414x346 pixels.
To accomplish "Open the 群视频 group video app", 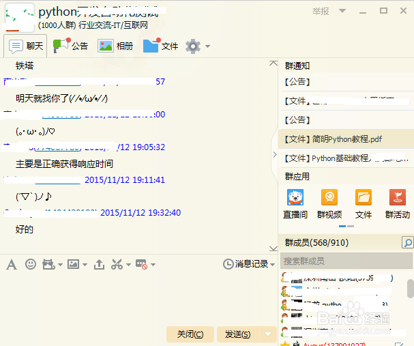I will coord(329,204).
